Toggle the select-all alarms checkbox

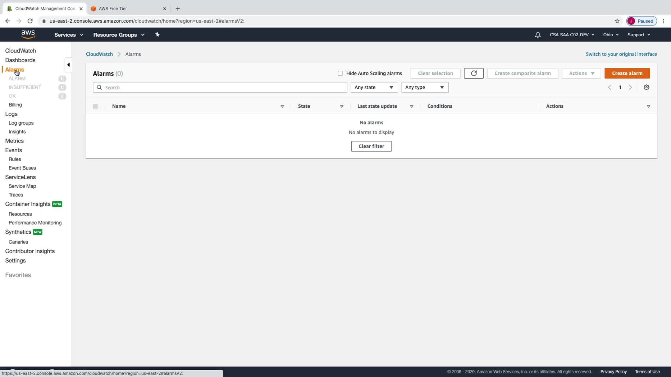pyautogui.click(x=95, y=106)
